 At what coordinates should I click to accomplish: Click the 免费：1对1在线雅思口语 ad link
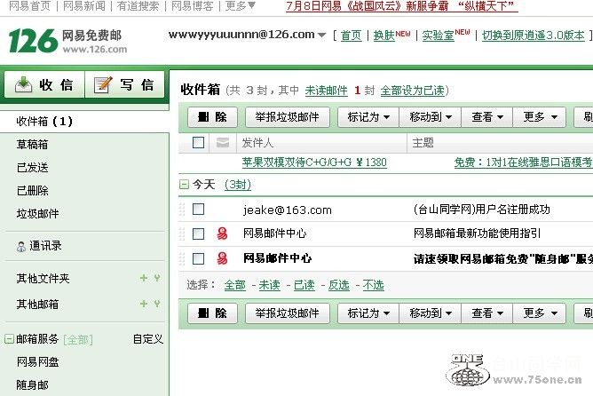pyautogui.click(x=524, y=162)
